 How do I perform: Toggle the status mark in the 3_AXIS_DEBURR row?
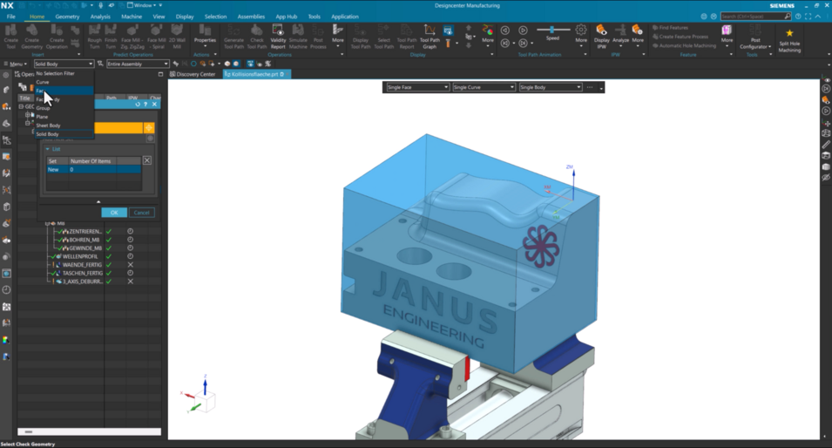click(x=130, y=282)
